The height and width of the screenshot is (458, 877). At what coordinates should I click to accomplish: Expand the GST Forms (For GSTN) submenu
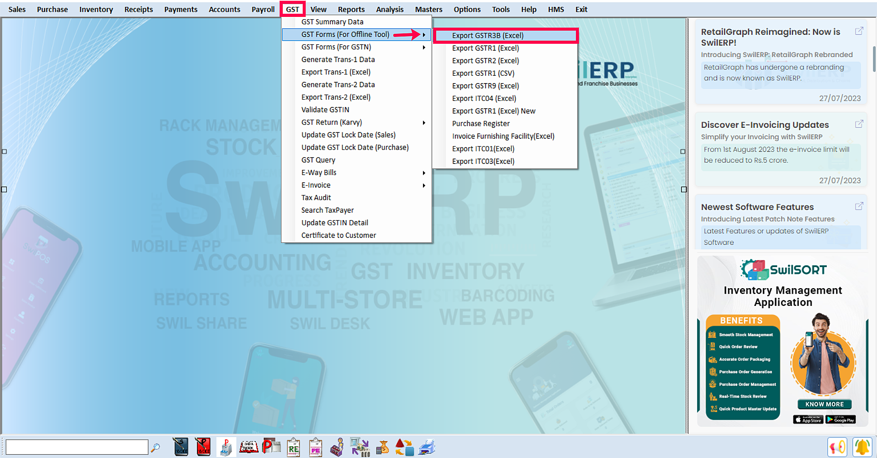tap(357, 47)
